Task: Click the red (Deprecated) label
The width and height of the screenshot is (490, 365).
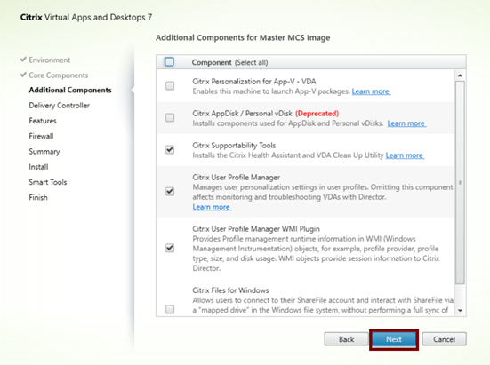Action: pos(317,114)
